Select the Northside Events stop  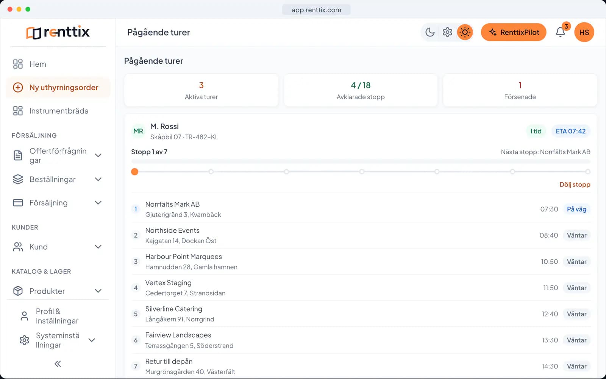click(x=361, y=235)
